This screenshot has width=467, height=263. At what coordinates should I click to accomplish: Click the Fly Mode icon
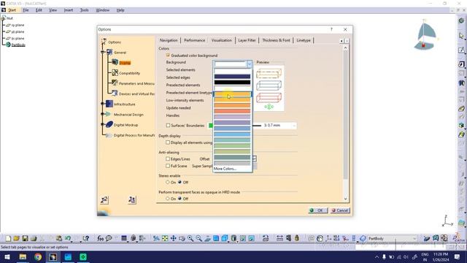coord(155,238)
